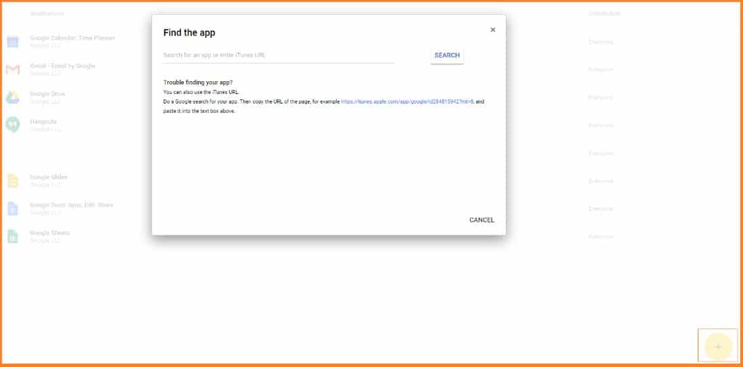Click the Distribution column header
Image resolution: width=743 pixels, height=367 pixels.
604,14
